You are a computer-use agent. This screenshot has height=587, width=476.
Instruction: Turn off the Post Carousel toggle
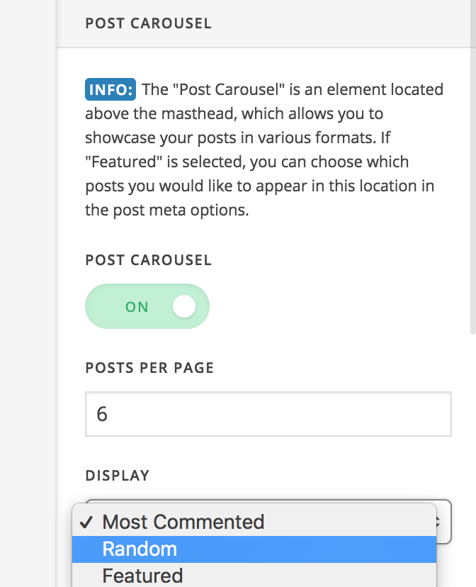point(147,306)
